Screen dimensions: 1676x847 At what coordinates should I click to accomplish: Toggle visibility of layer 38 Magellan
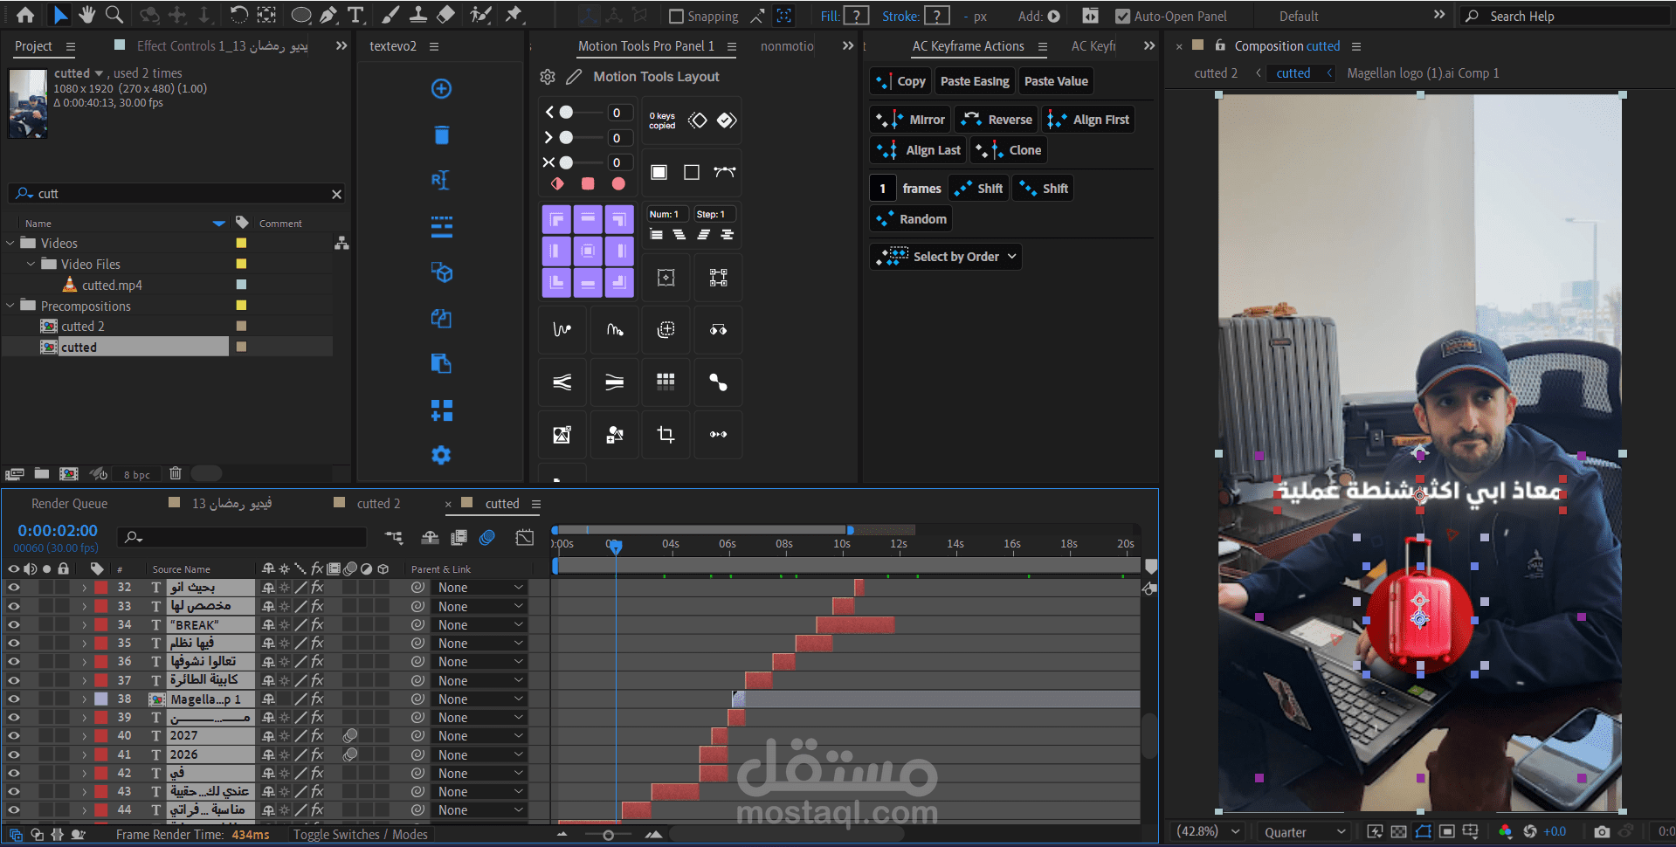point(14,699)
